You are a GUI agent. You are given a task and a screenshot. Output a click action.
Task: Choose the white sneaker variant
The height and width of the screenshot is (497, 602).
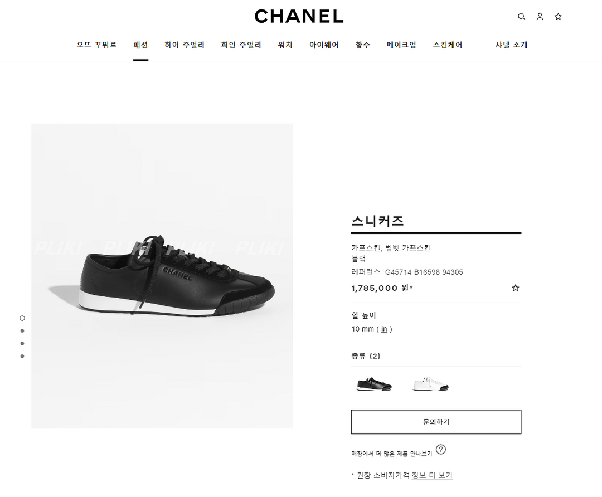430,384
